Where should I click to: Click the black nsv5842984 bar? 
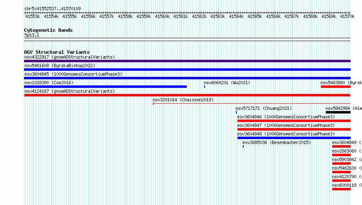(x=338, y=112)
